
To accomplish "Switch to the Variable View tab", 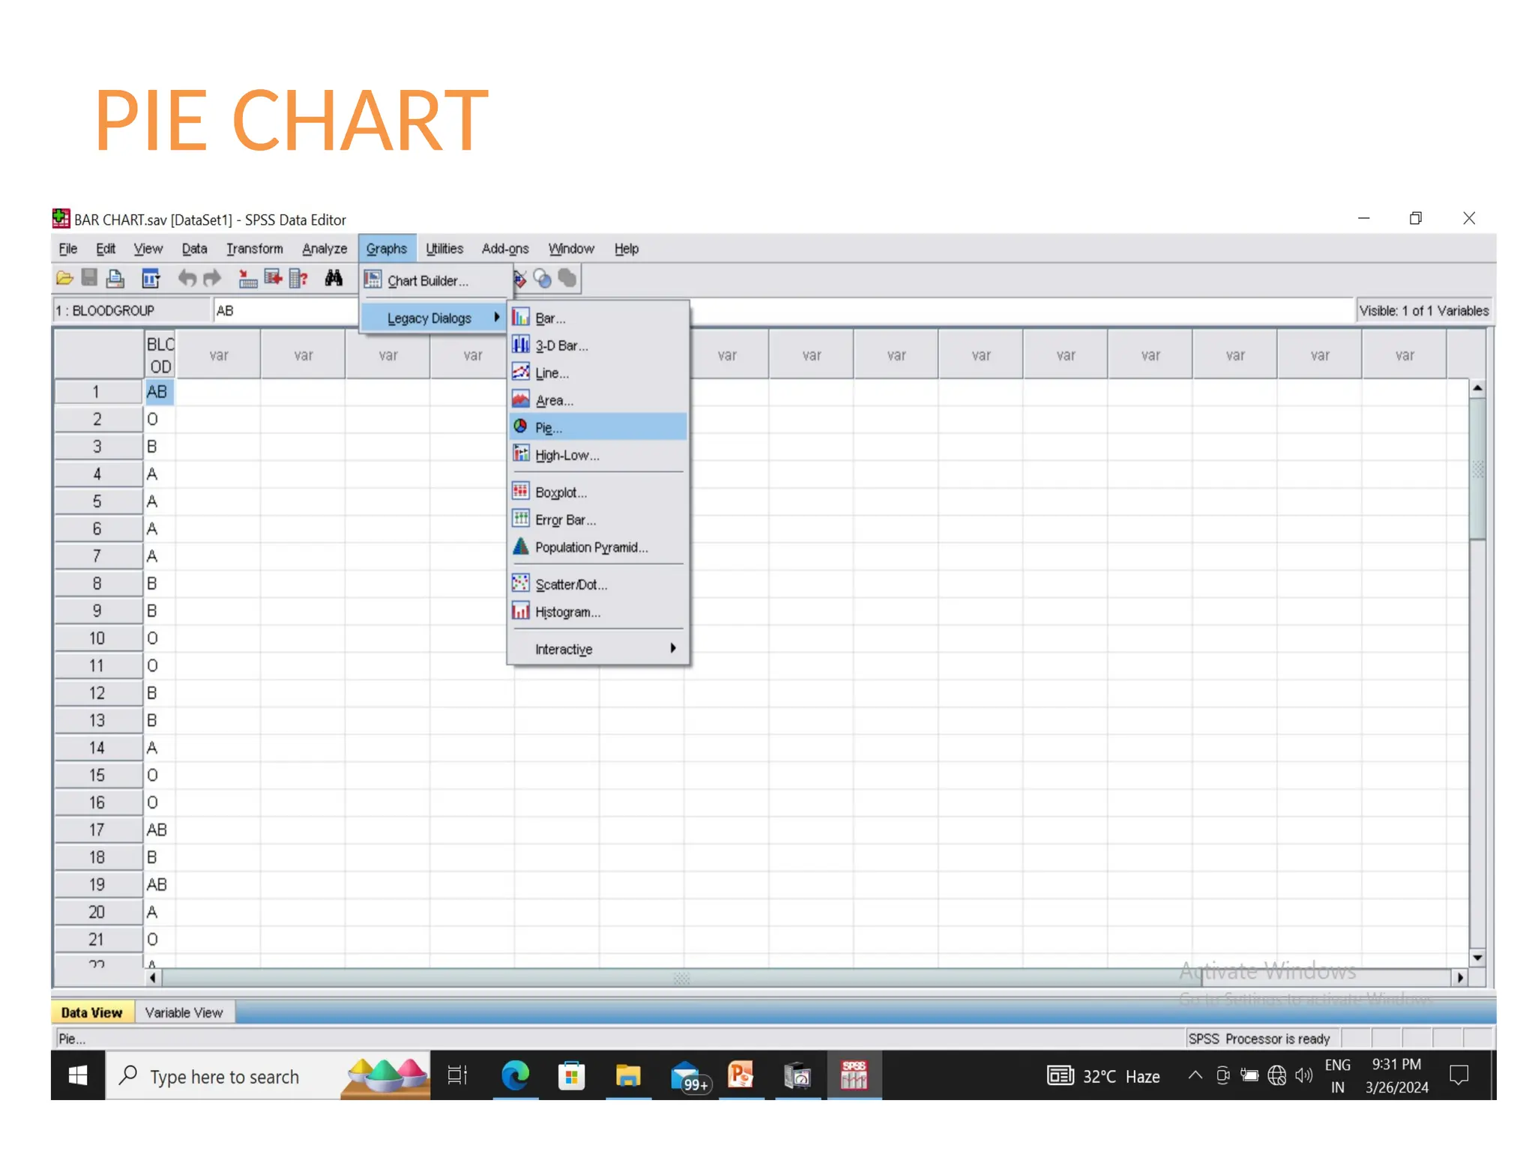I will [184, 1012].
